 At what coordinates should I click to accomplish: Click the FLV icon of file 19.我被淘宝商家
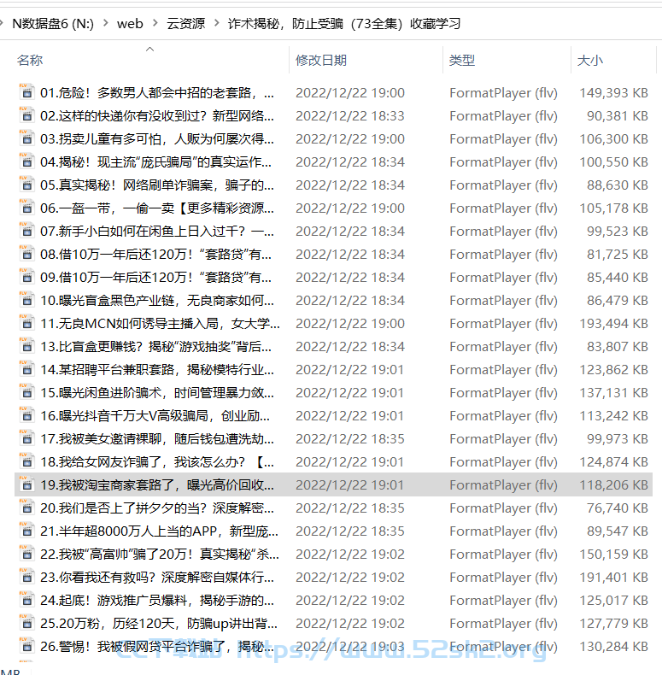tap(26, 484)
